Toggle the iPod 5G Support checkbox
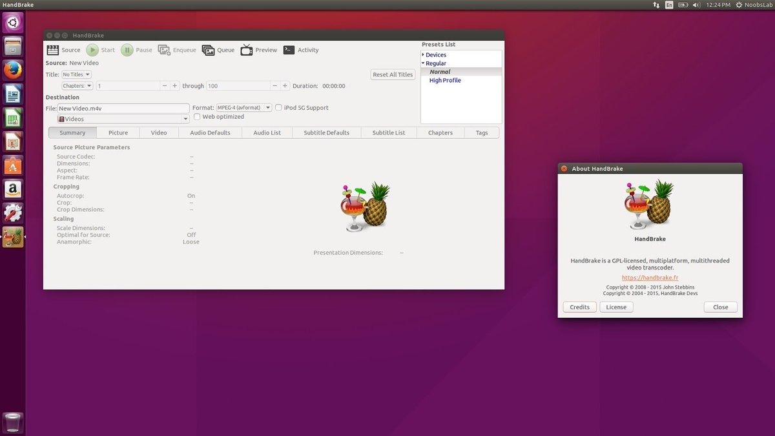The image size is (775, 436). coord(278,108)
